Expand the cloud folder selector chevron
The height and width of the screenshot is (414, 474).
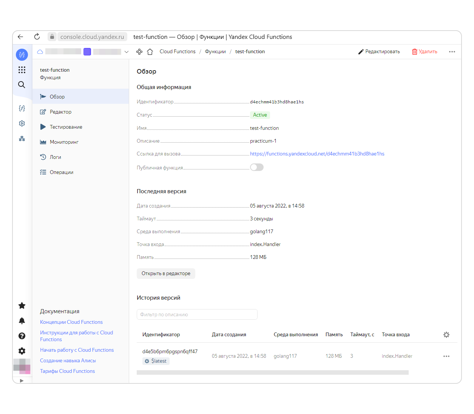pyautogui.click(x=127, y=52)
